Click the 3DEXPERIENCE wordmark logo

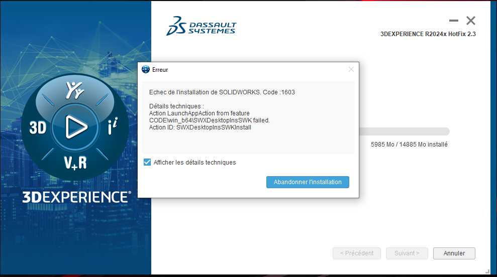pos(76,197)
